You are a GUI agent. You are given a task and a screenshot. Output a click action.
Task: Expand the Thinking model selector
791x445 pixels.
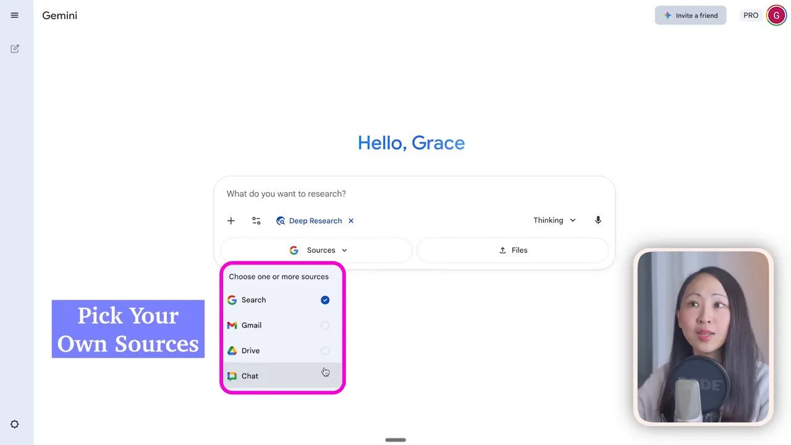point(554,220)
